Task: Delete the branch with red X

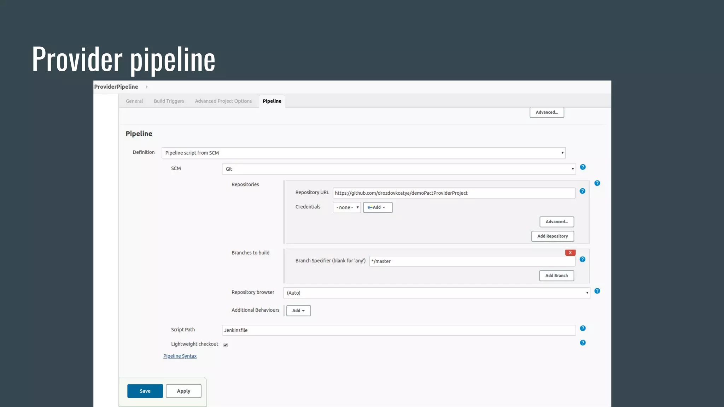Action: (570, 253)
